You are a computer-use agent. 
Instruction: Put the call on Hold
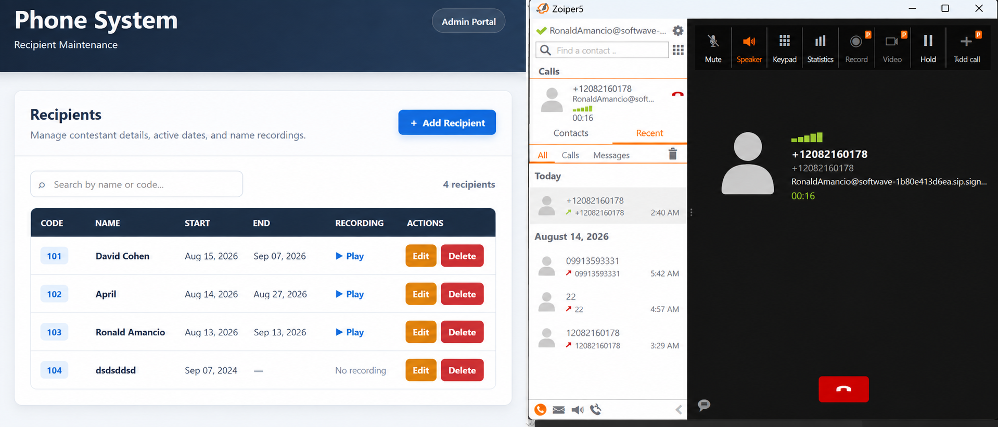928,48
